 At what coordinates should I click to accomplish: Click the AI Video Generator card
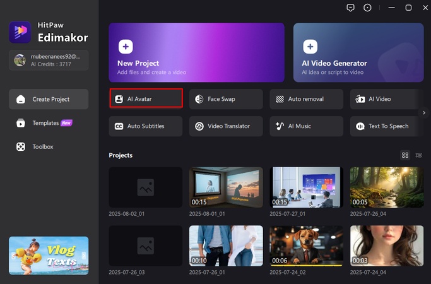358,52
